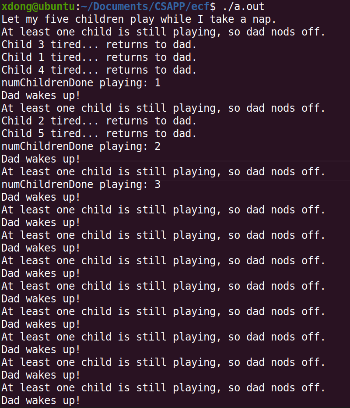Click the 'numChildrenDone playing: 2' output line
The image size is (350, 408).
pos(81,146)
